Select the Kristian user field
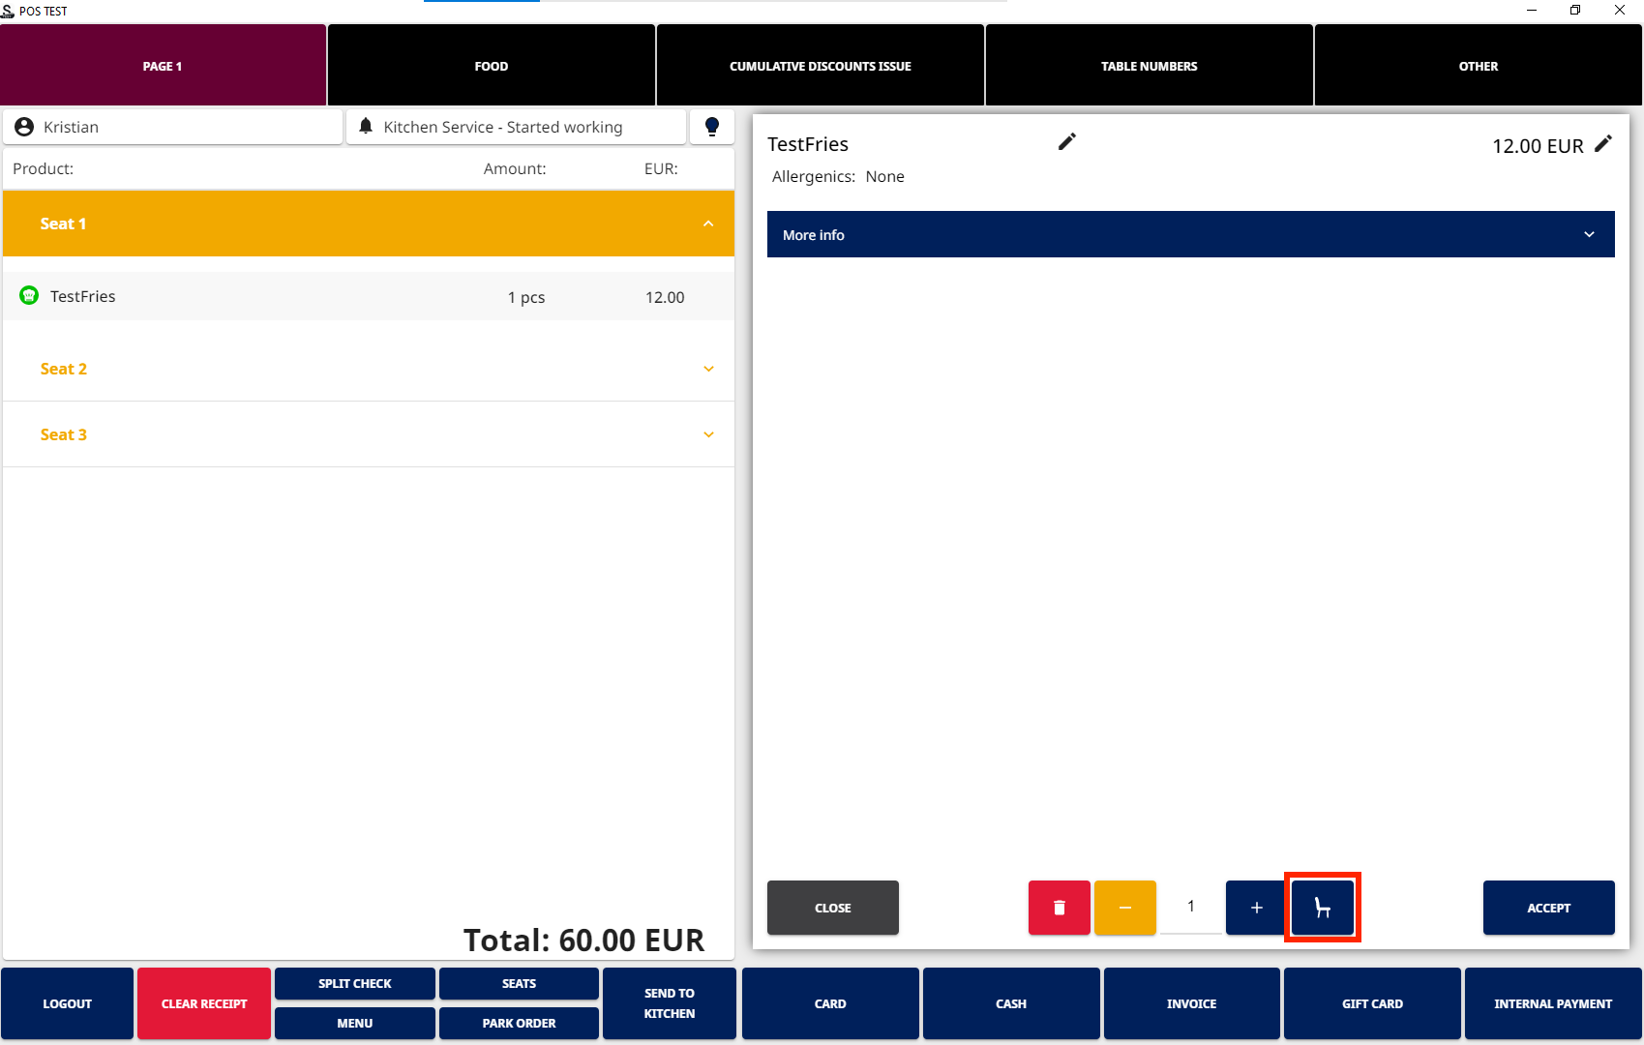The width and height of the screenshot is (1644, 1045). click(174, 127)
